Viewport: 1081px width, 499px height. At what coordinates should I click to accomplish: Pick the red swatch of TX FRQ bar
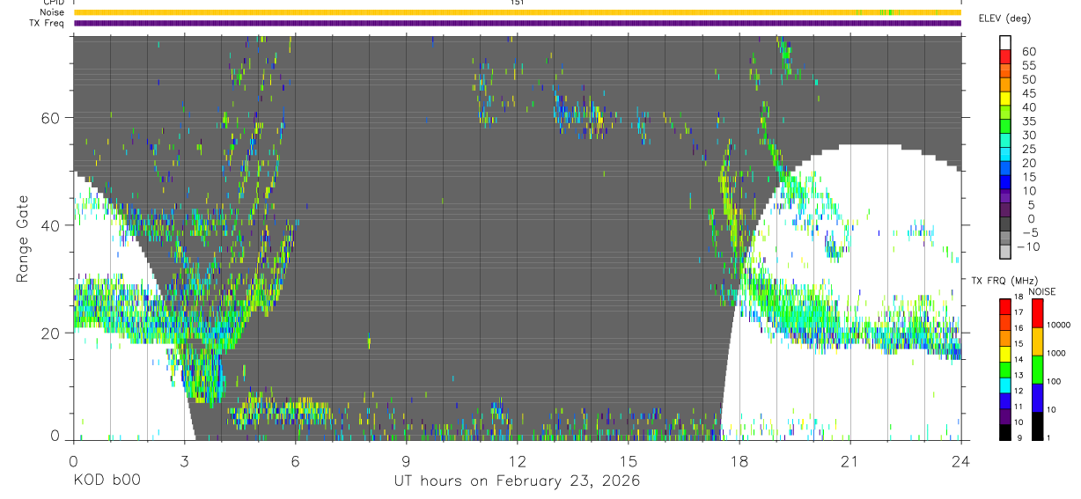(x=1004, y=307)
